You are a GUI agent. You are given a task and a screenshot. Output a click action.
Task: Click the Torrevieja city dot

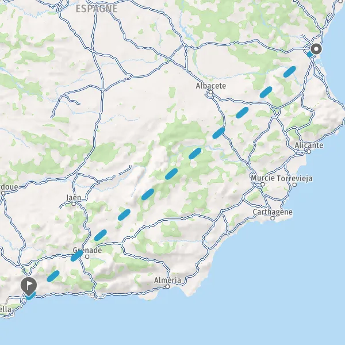(x=294, y=185)
